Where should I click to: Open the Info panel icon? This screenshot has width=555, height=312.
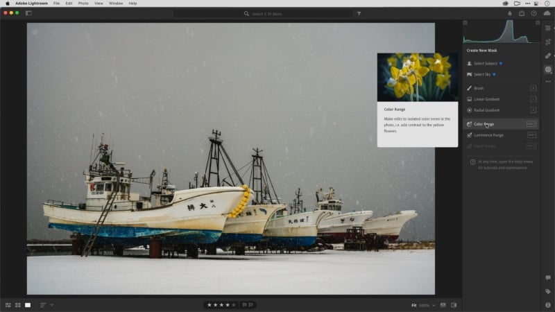tap(548, 305)
